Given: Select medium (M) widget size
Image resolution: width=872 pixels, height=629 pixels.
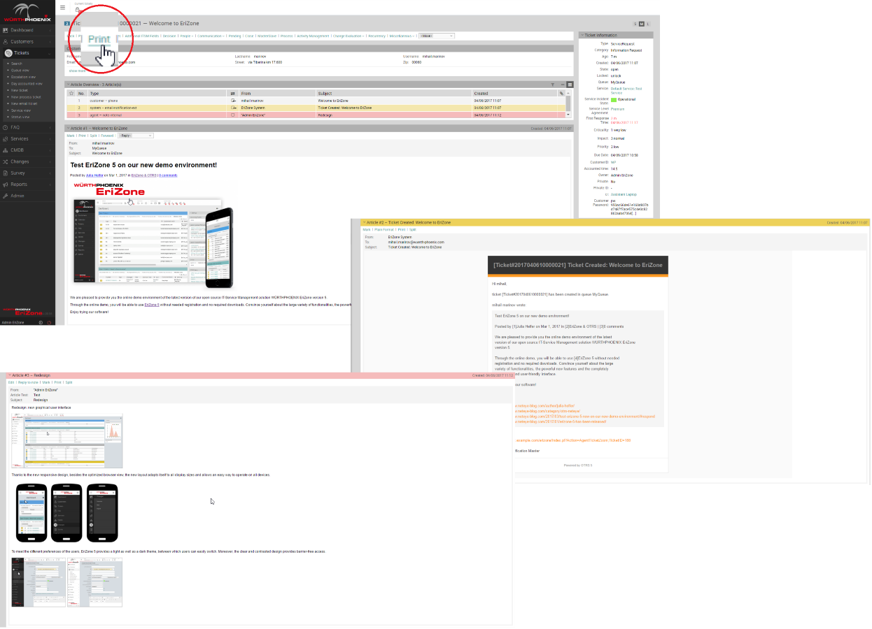Looking at the screenshot, I should [641, 24].
